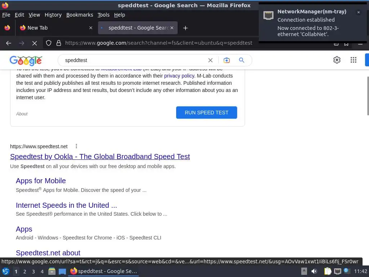Image resolution: width=369 pixels, height=277 pixels.
Task: Go back with the browser back arrow
Action: [9, 43]
